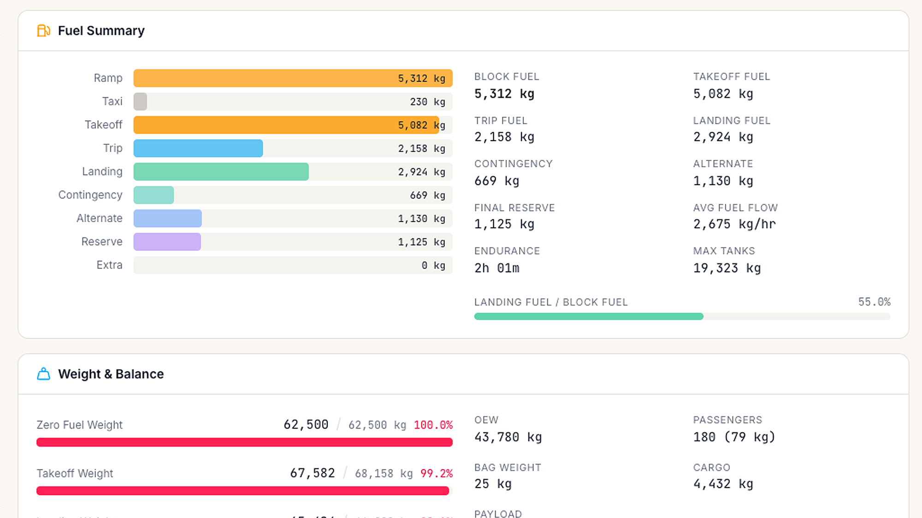Click the Taxi fuel gray bar
This screenshot has width=922, height=518.
pos(141,101)
